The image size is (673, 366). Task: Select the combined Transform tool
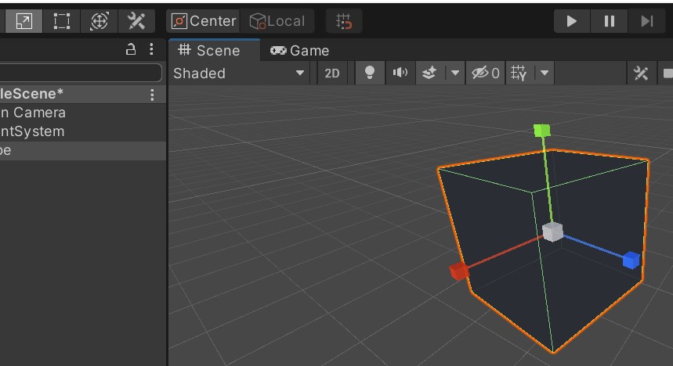pos(100,21)
